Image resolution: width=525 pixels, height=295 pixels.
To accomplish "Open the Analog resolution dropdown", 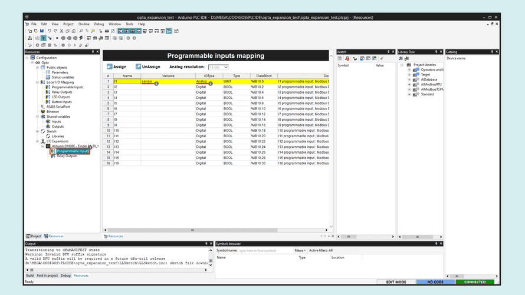I will (218, 67).
